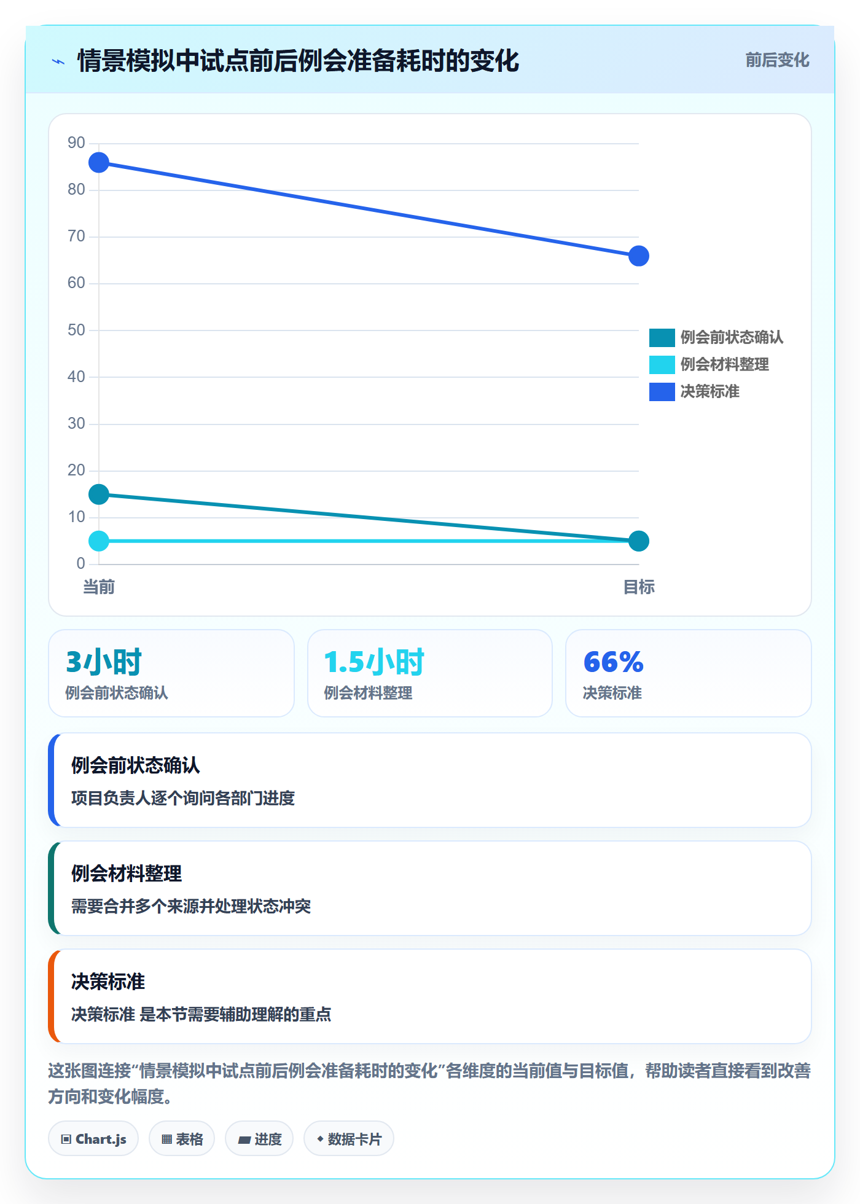
Task: Click the chart caption paragraph at bottom
Action: (x=430, y=1084)
